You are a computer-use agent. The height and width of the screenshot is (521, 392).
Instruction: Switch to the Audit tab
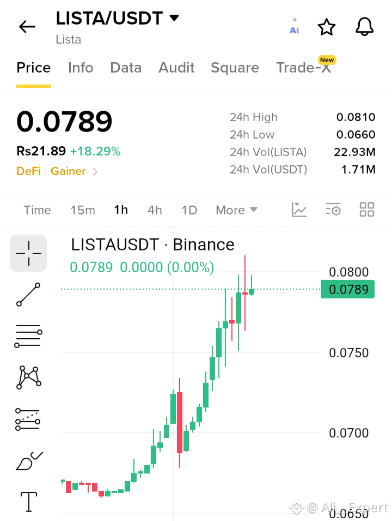point(176,68)
